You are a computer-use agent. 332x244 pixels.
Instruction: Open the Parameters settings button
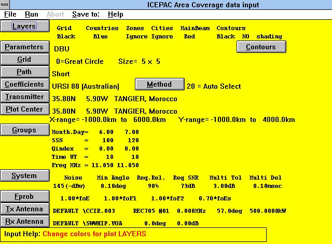click(24, 47)
